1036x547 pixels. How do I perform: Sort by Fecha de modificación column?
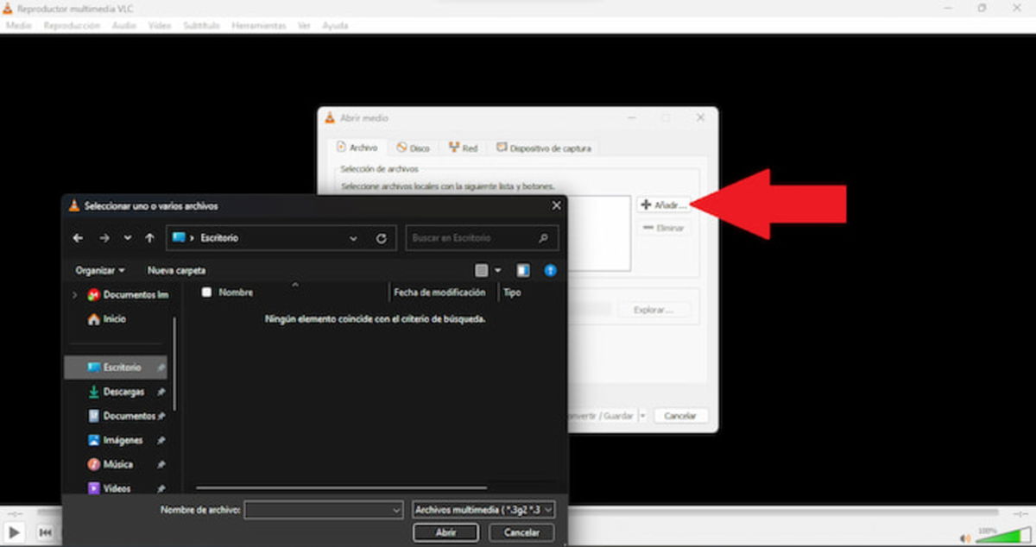pos(439,292)
